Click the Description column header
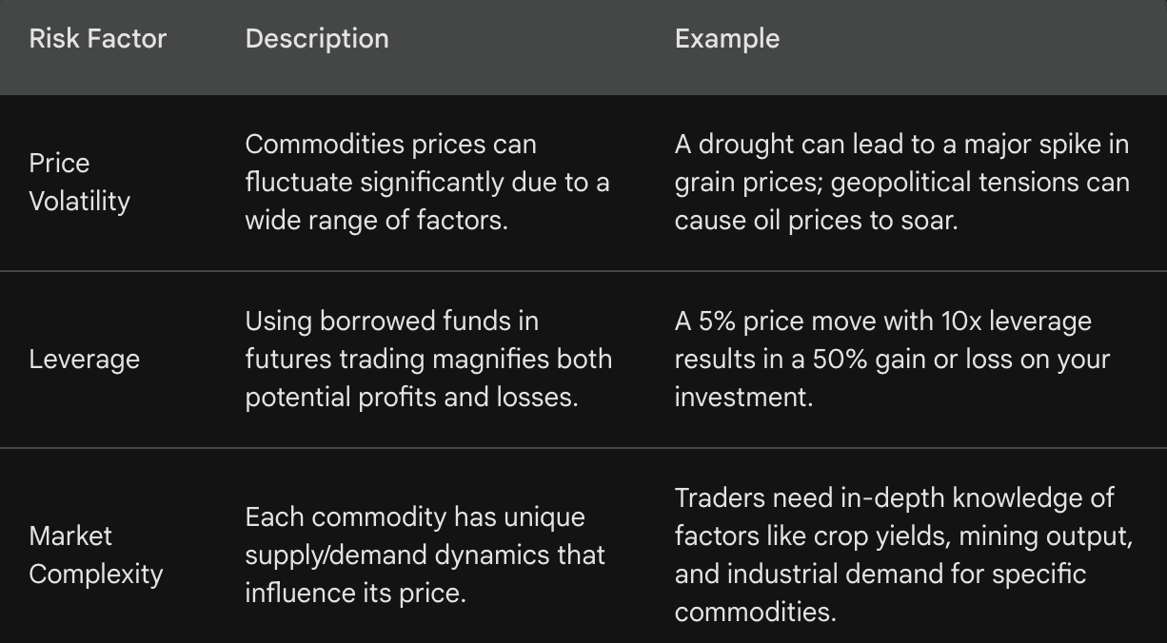This screenshot has height=643, width=1167. (317, 39)
